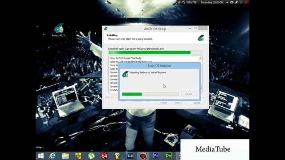Screen dimensions: 285x160
Task: Maximize the ANDY OS Setup window
Action: (x=195, y=28)
